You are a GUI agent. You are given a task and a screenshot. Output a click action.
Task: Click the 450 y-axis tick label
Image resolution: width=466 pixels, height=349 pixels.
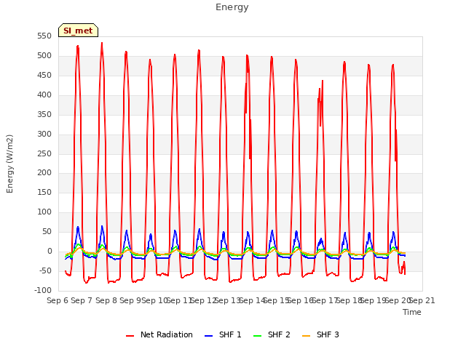pos(44,76)
